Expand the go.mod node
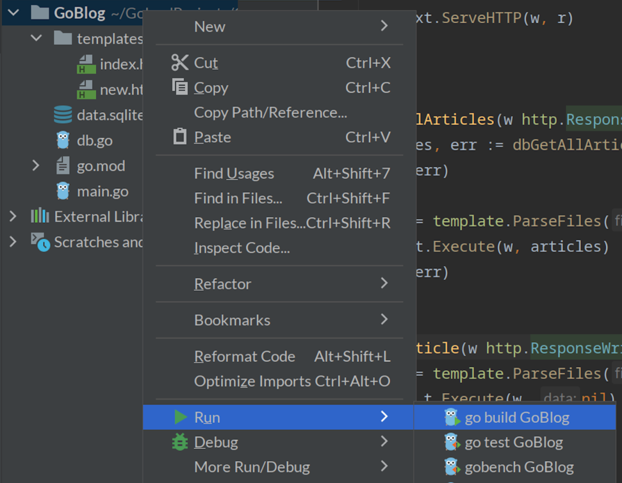Image resolution: width=622 pixels, height=483 pixels. (x=36, y=165)
